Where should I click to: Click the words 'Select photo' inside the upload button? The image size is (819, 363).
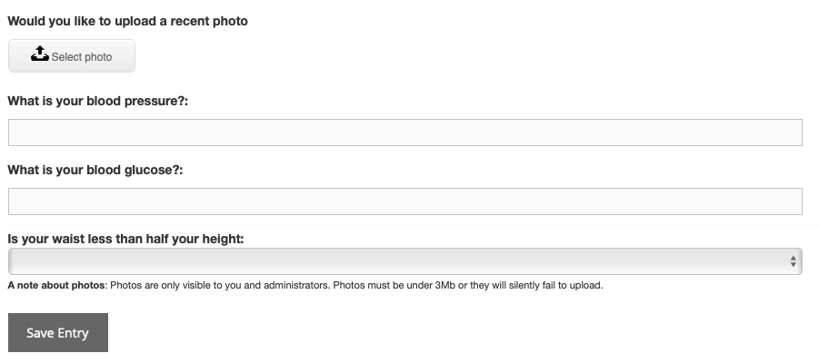[82, 57]
